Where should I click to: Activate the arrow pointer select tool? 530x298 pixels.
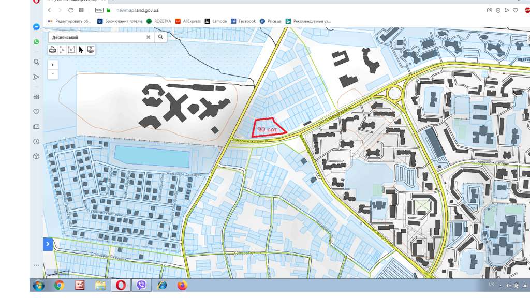pos(81,50)
